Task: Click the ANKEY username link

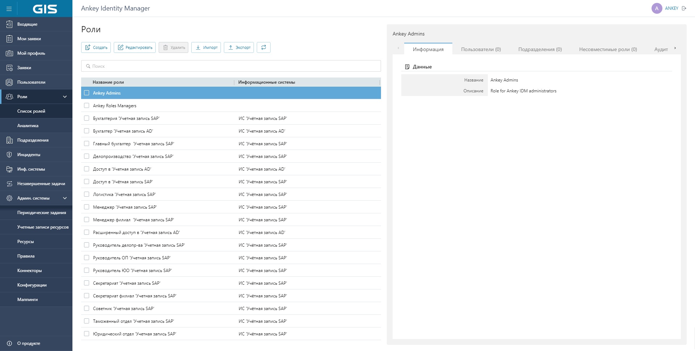Action: point(671,8)
